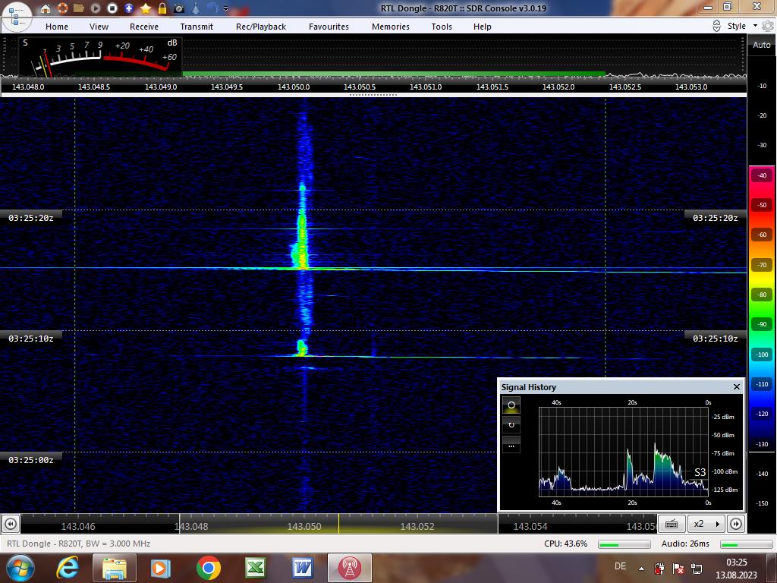777x583 pixels.
Task: Click 143.052 on the bottom frequency span bar
Action: click(x=417, y=527)
